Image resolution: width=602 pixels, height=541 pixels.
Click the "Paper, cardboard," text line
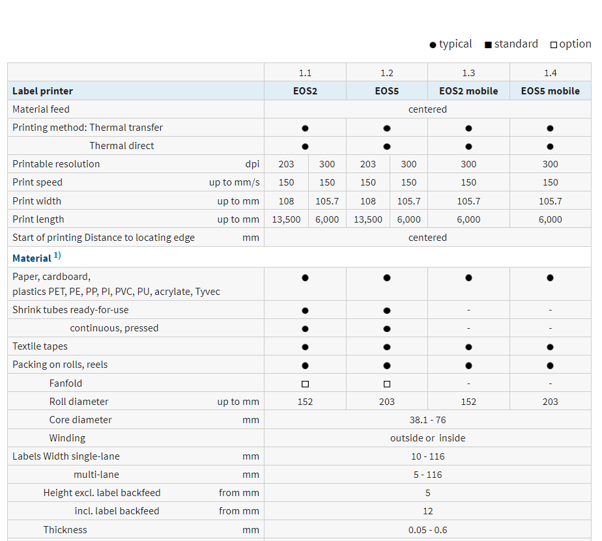51,277
